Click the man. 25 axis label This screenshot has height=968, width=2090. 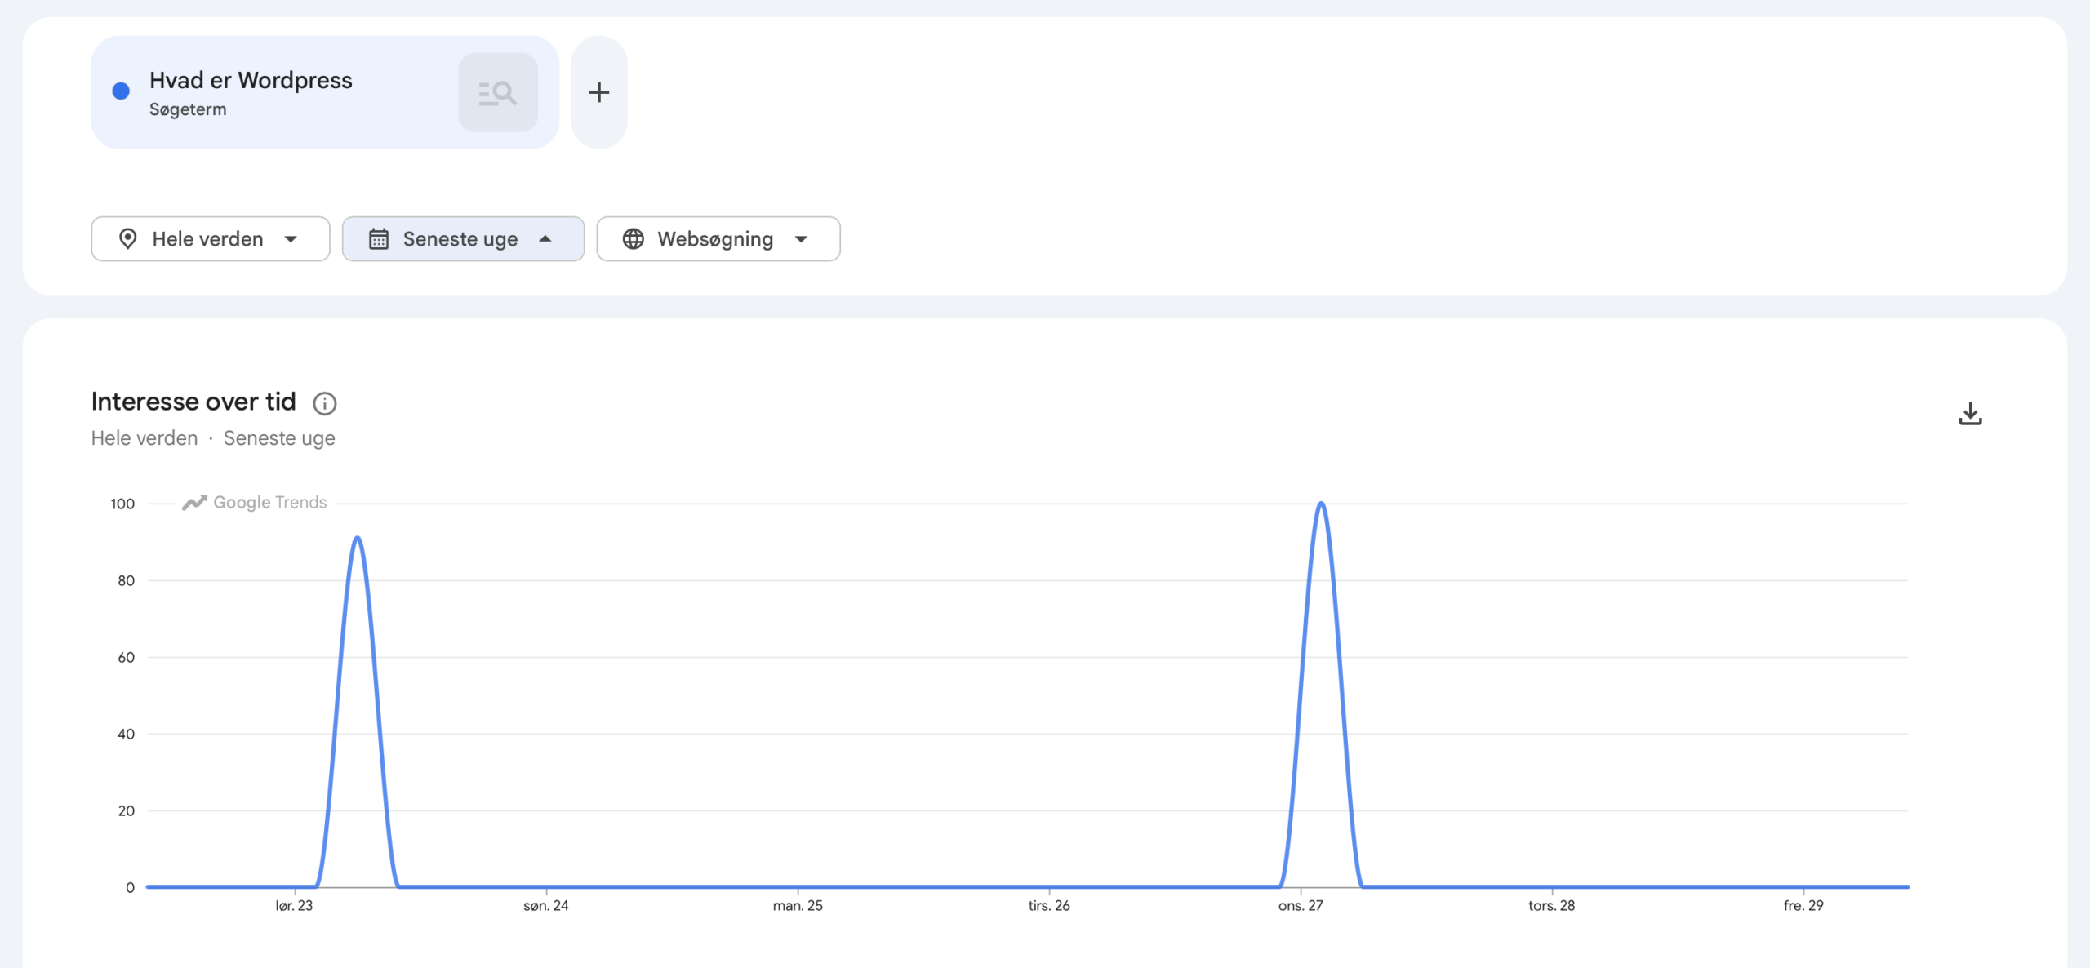pos(798,905)
